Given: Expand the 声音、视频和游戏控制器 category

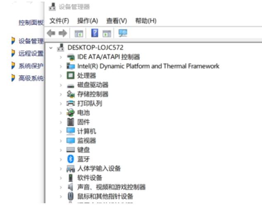Looking at the screenshot, I should (61, 187).
